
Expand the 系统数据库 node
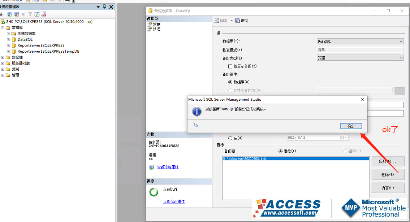[x=8, y=34]
